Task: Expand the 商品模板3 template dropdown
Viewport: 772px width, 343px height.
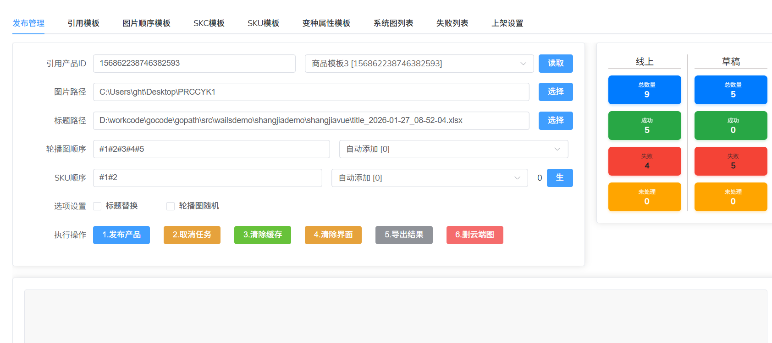Action: click(x=419, y=64)
